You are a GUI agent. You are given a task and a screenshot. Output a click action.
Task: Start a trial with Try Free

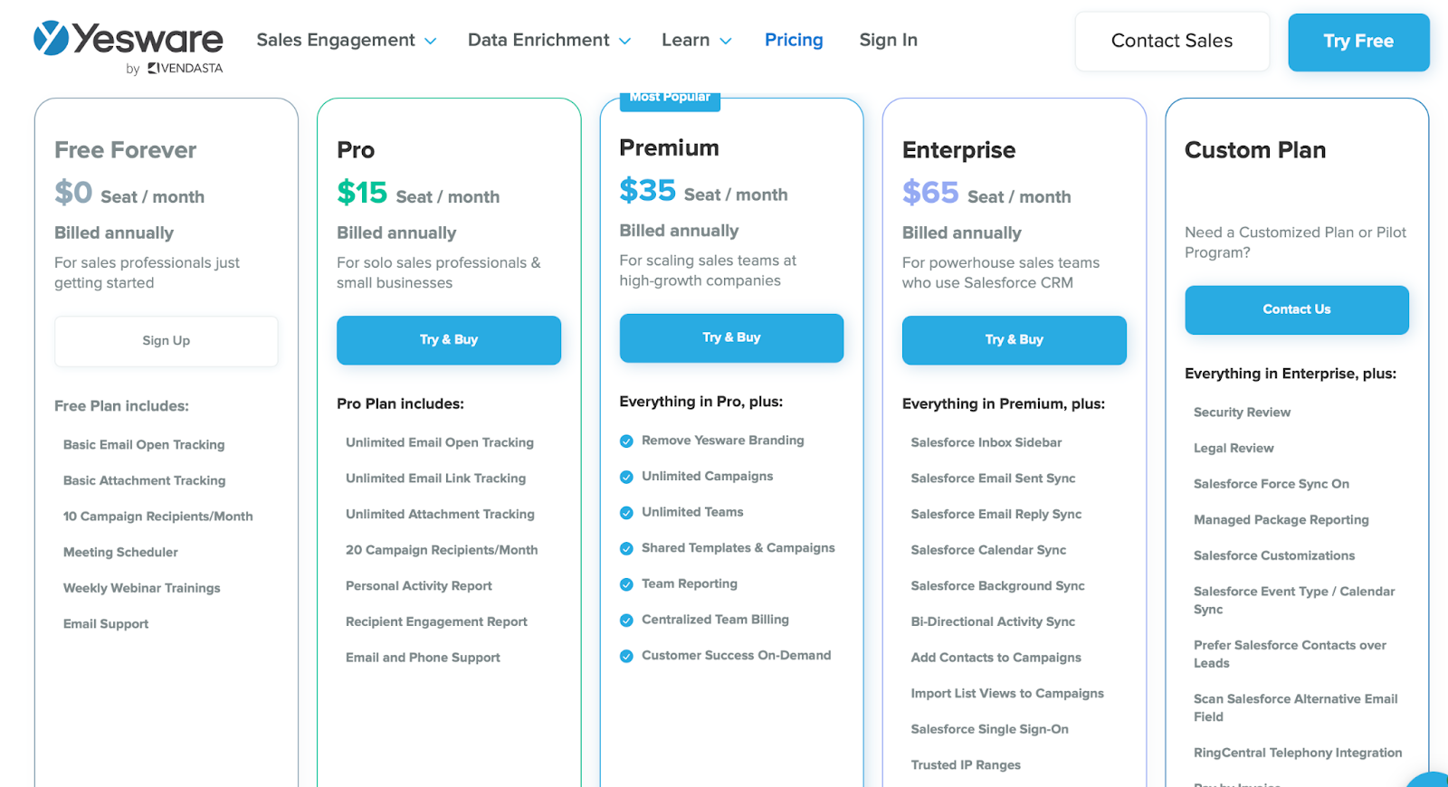click(1358, 42)
